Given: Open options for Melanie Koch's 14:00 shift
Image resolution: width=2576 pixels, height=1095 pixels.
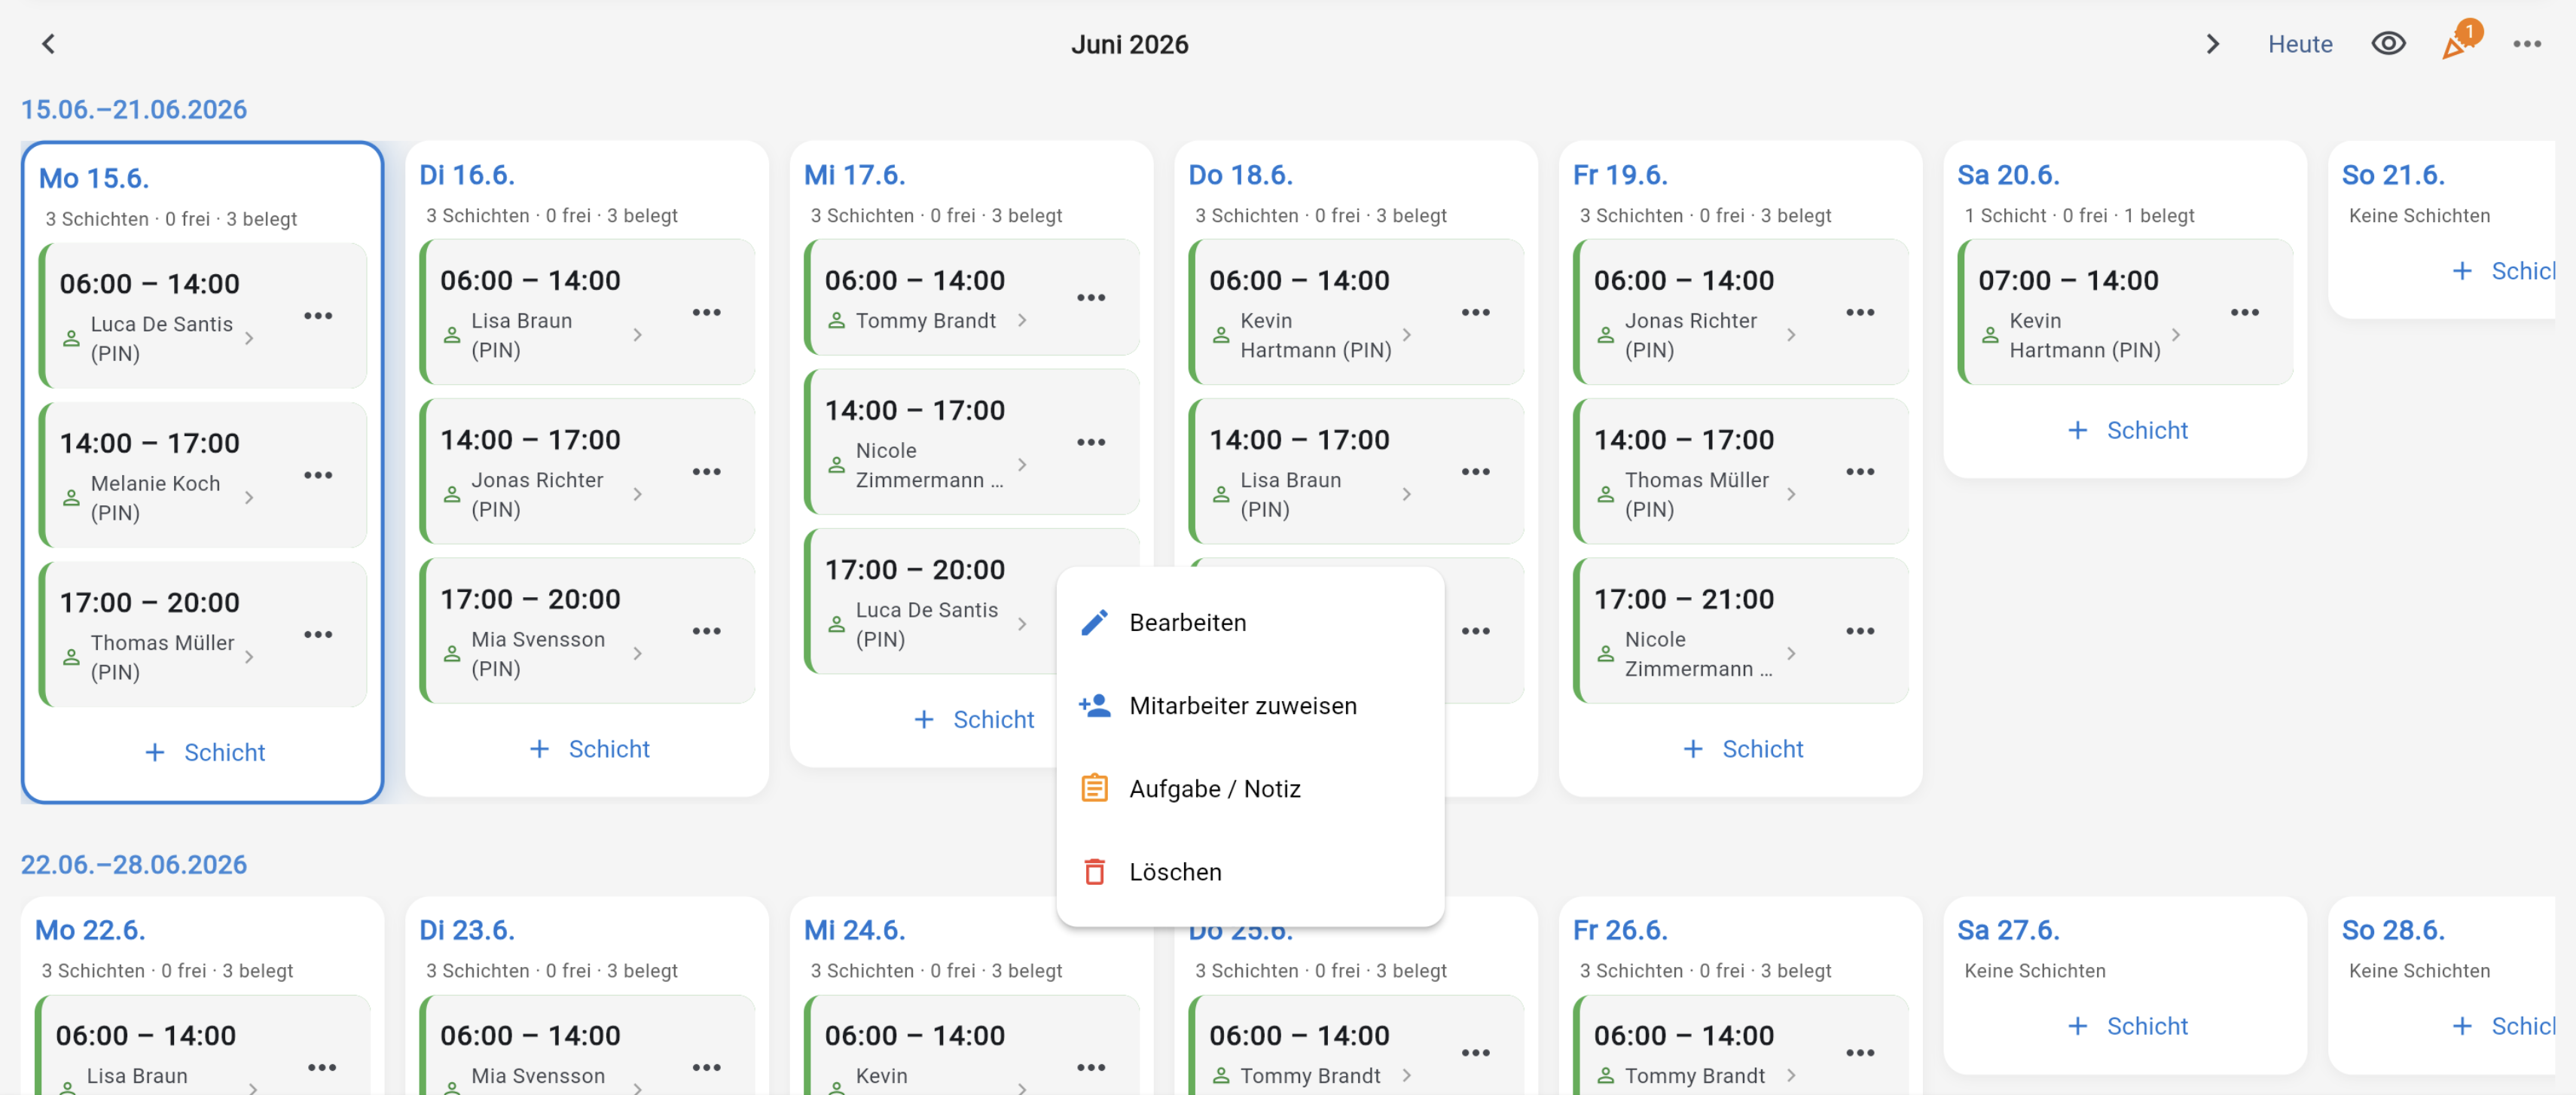Looking at the screenshot, I should click(318, 475).
